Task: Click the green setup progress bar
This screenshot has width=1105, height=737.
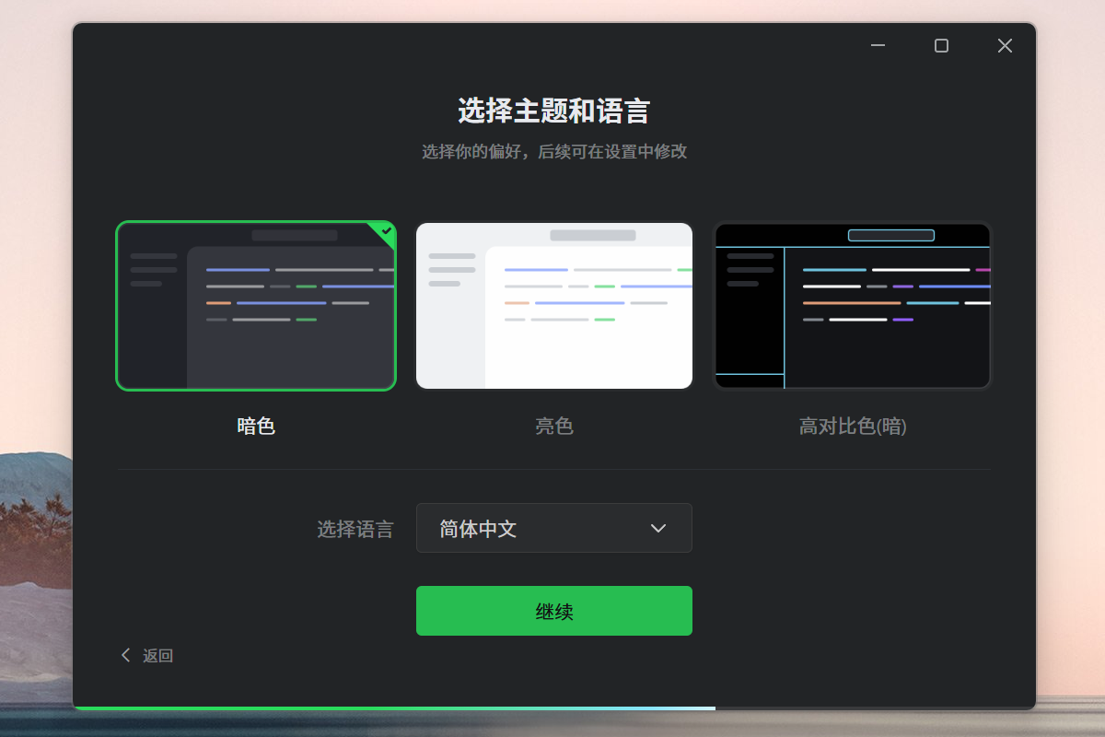Action: (394, 708)
